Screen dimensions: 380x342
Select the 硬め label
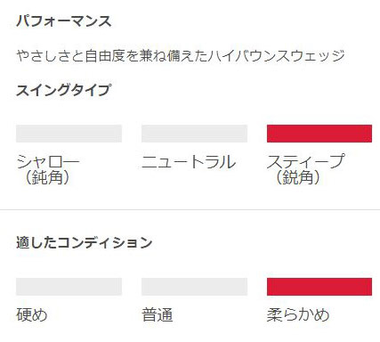pos(32,315)
